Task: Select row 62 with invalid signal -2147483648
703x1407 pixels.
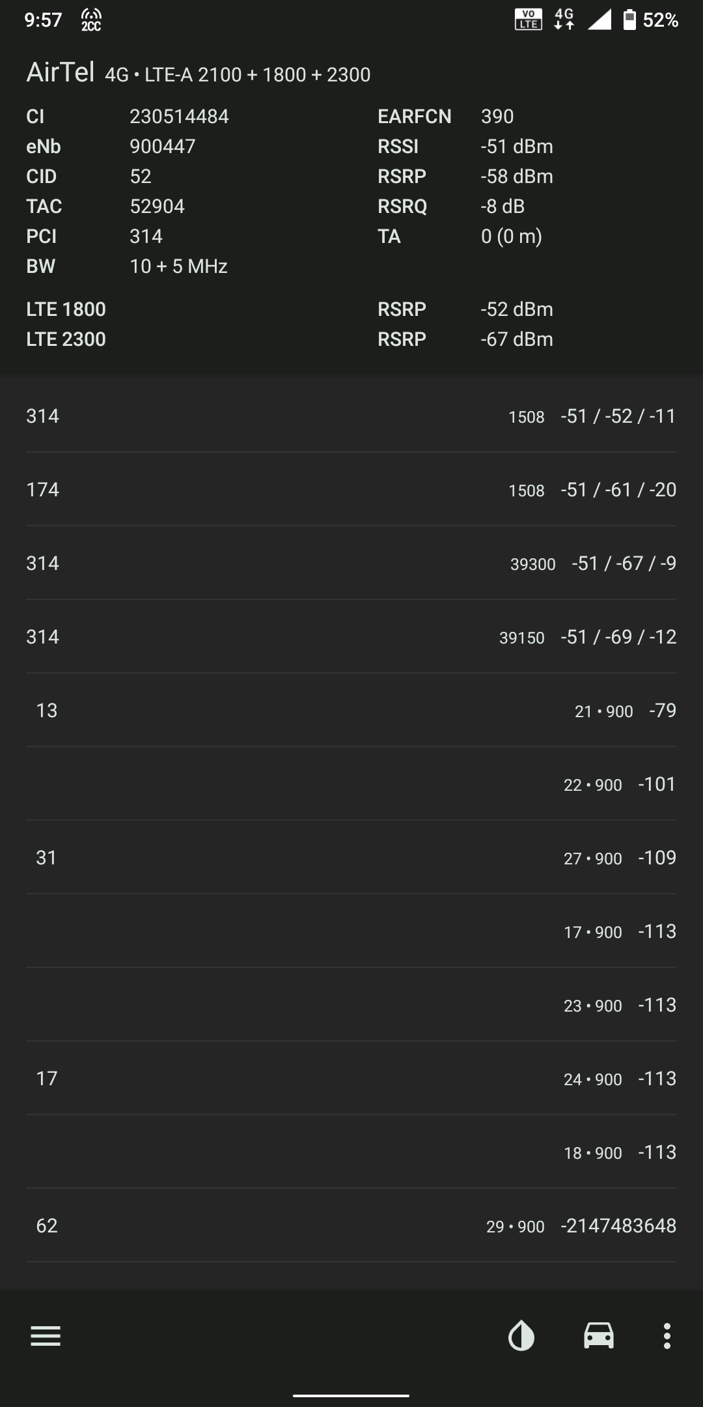Action: pos(351,1225)
